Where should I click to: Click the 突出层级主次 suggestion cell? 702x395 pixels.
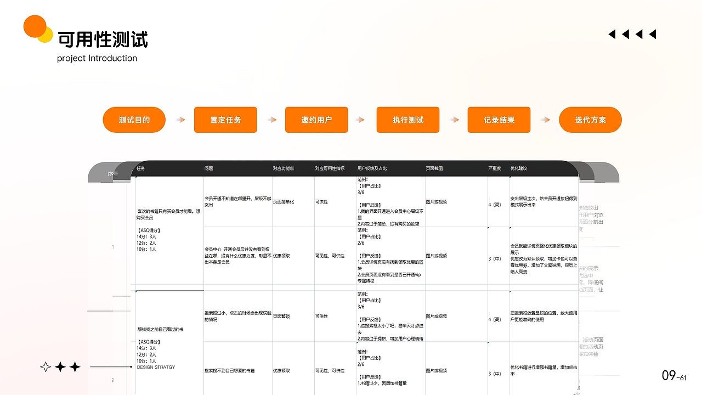tap(544, 201)
